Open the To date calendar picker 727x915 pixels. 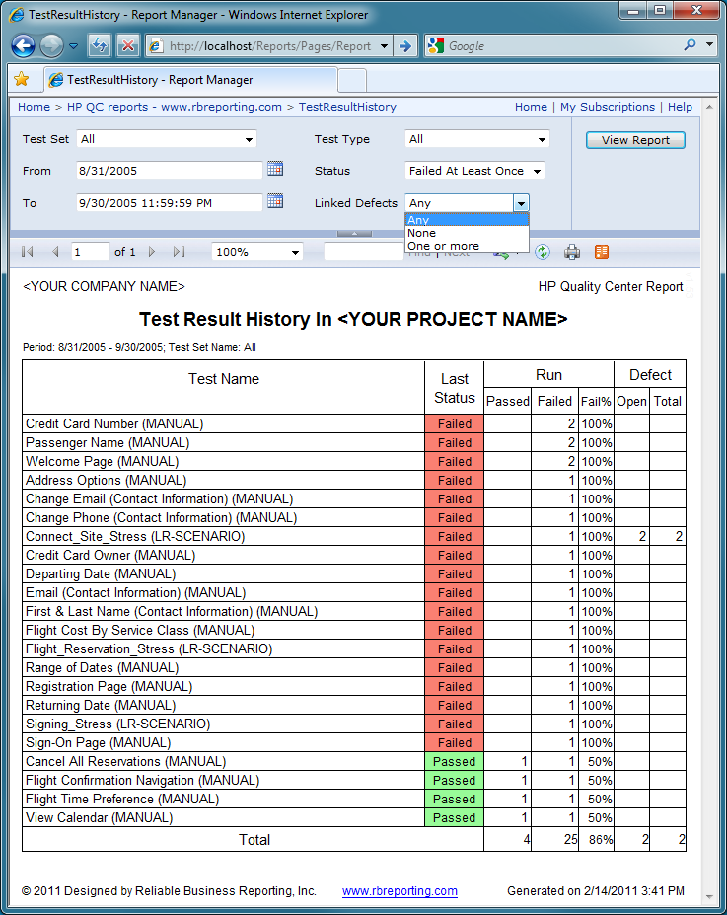tap(275, 201)
